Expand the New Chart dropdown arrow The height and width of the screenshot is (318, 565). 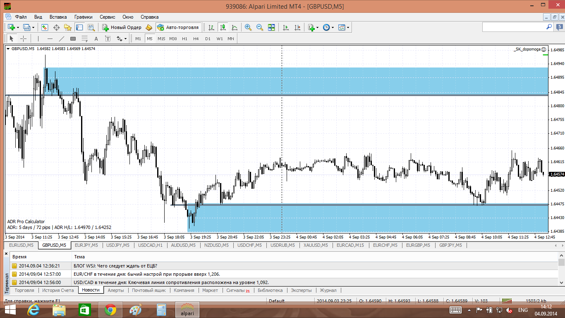point(17,27)
